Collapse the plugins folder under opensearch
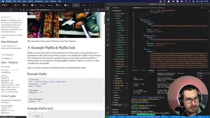 coord(120,26)
